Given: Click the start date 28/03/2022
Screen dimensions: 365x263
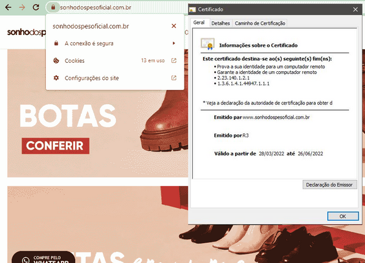Looking at the screenshot, I should click(271, 154).
